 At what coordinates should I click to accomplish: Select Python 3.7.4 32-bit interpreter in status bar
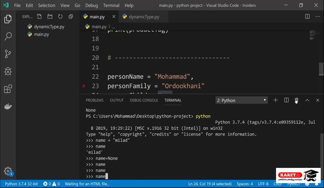click(x=21, y=184)
